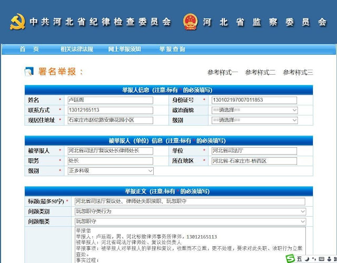Toggle the 五 Wubi input mode icon

tap(300, 258)
